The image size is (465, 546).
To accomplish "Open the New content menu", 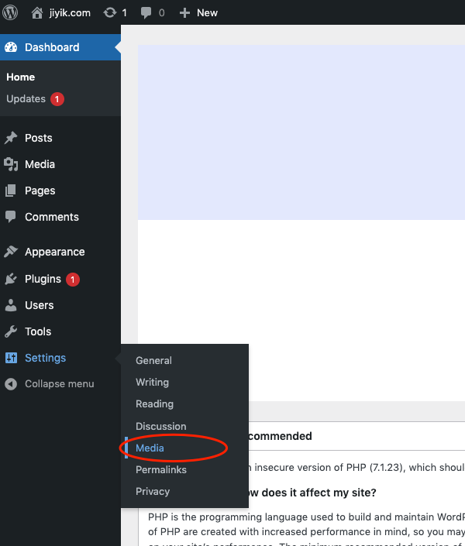I will (x=207, y=13).
